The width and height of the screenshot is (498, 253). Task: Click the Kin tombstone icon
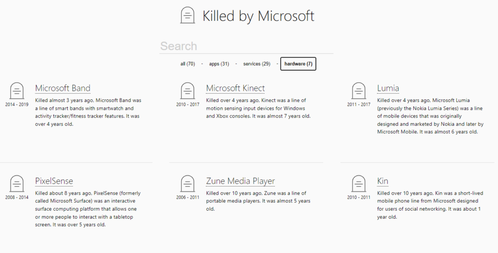358,184
